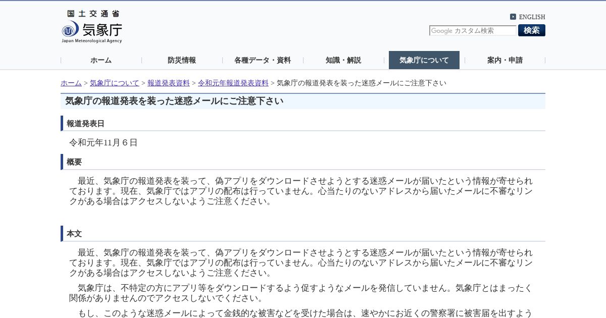Open the 知識・解説 navigation menu item
Screen dimensions: 606x318
343,60
